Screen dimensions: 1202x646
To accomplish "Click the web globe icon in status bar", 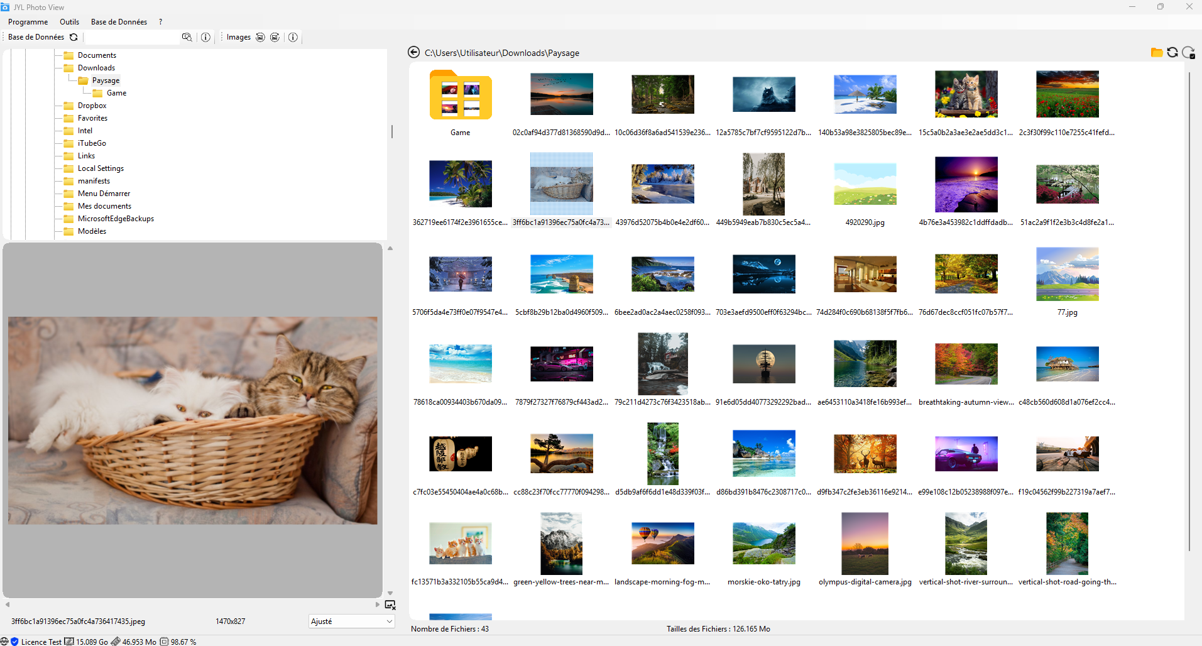I will click(x=4, y=642).
